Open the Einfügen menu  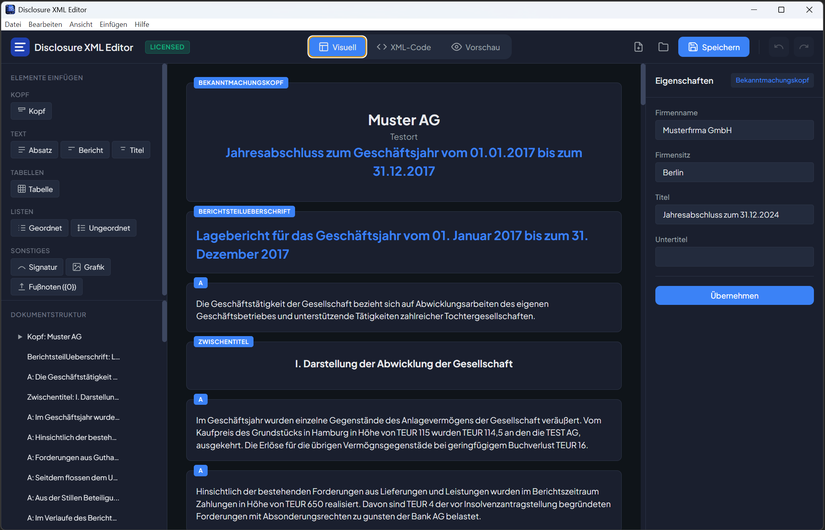[113, 24]
